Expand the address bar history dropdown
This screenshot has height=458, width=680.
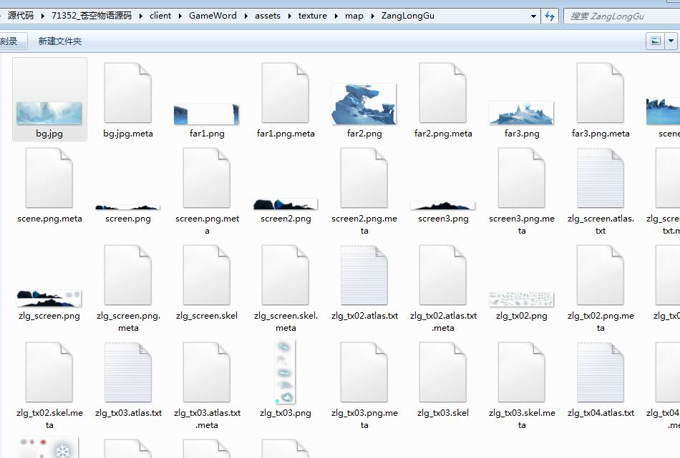tap(534, 16)
